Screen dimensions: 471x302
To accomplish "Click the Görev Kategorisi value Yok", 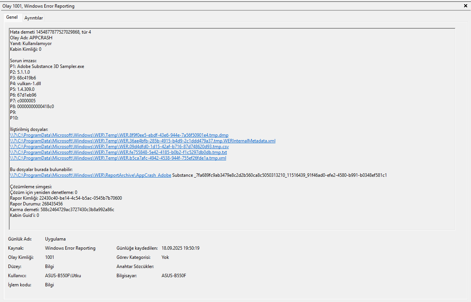I will pos(165,257).
